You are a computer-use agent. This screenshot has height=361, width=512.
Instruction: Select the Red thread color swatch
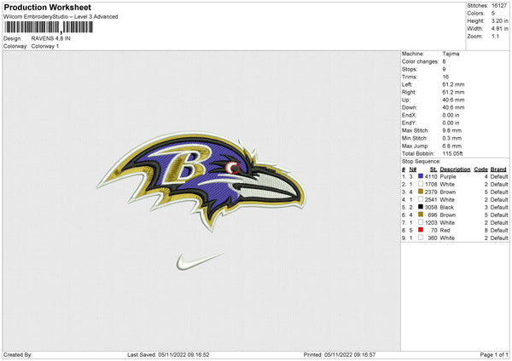click(x=421, y=230)
